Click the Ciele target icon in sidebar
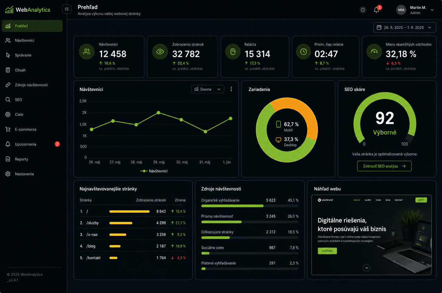This screenshot has width=442, height=293. point(8,114)
